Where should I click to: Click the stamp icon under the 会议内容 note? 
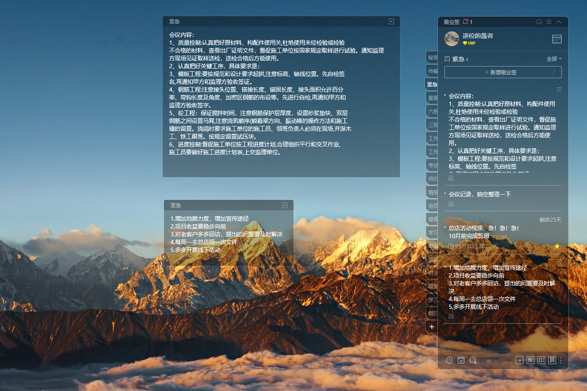point(451,178)
